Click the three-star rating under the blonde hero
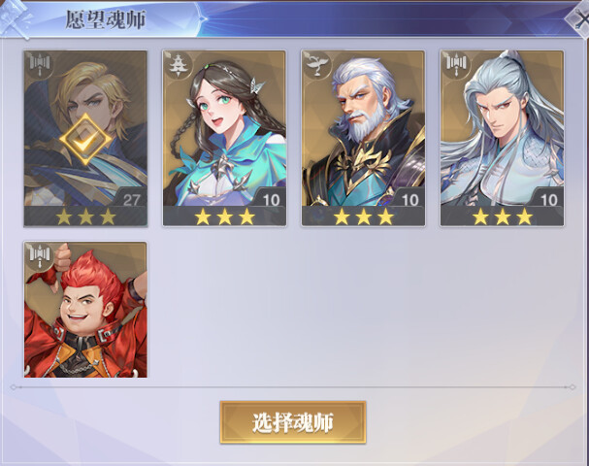Viewport: 589px width, 466px height. click(x=85, y=216)
